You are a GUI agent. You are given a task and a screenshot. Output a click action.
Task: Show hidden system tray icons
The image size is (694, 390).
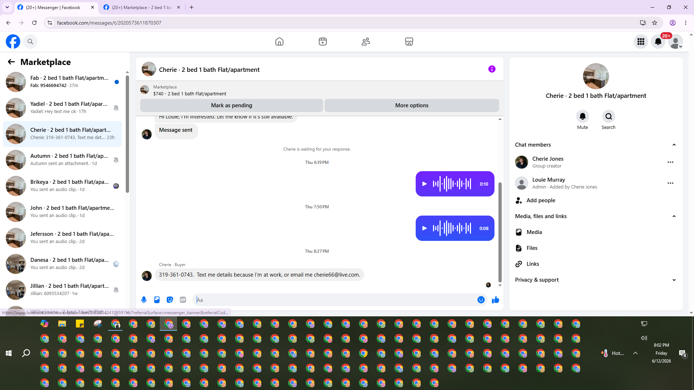coord(635,353)
